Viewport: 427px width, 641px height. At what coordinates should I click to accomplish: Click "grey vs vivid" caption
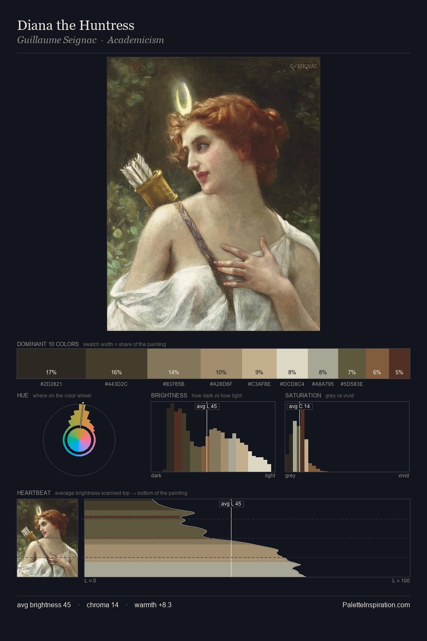point(339,396)
